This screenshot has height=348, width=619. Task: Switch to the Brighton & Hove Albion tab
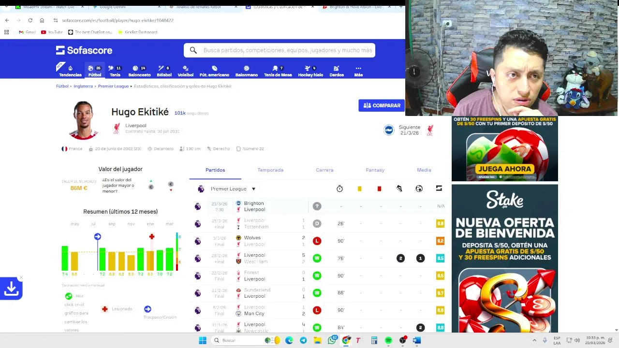point(355,7)
